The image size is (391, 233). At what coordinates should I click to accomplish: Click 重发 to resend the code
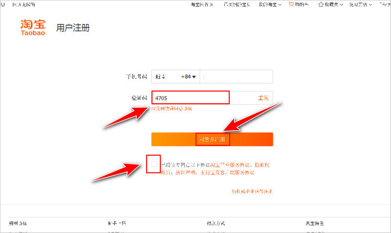[263, 98]
